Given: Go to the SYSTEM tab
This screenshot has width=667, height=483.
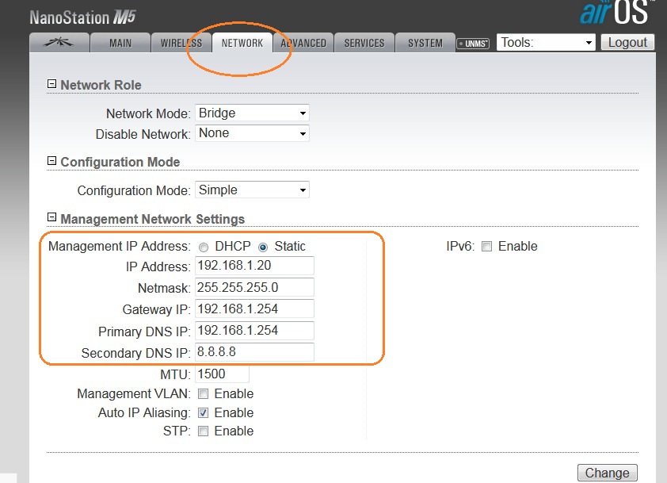Looking at the screenshot, I should [x=425, y=43].
